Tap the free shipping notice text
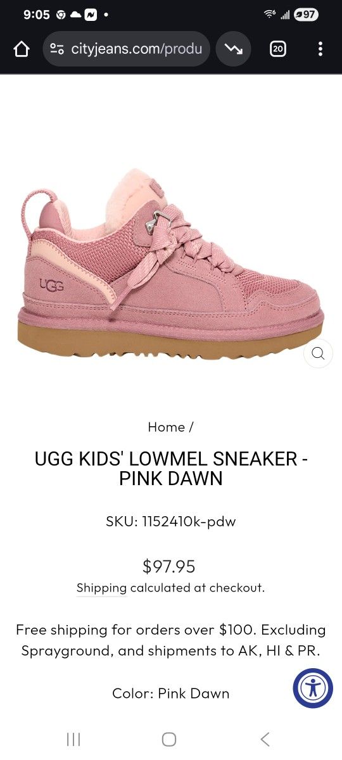This screenshot has width=342, height=760. click(171, 640)
